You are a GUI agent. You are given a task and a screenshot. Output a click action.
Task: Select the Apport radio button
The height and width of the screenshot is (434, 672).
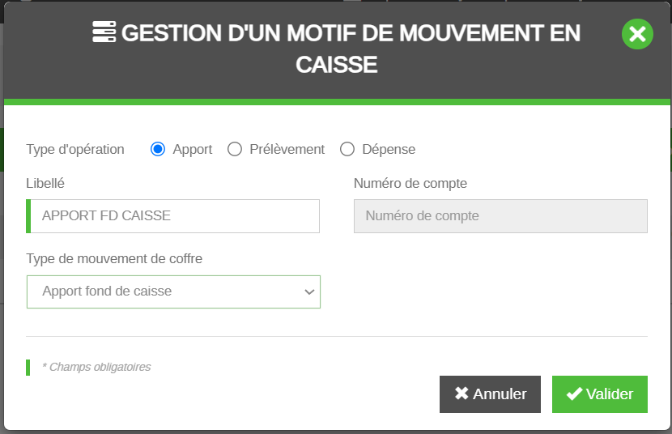point(158,149)
